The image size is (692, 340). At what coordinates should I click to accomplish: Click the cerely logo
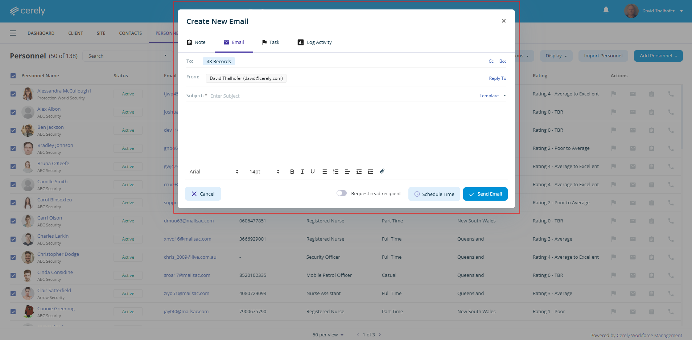click(28, 11)
